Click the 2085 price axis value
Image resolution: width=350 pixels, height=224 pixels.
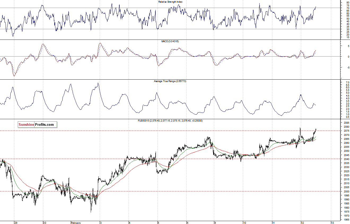pyautogui.click(x=346, y=123)
